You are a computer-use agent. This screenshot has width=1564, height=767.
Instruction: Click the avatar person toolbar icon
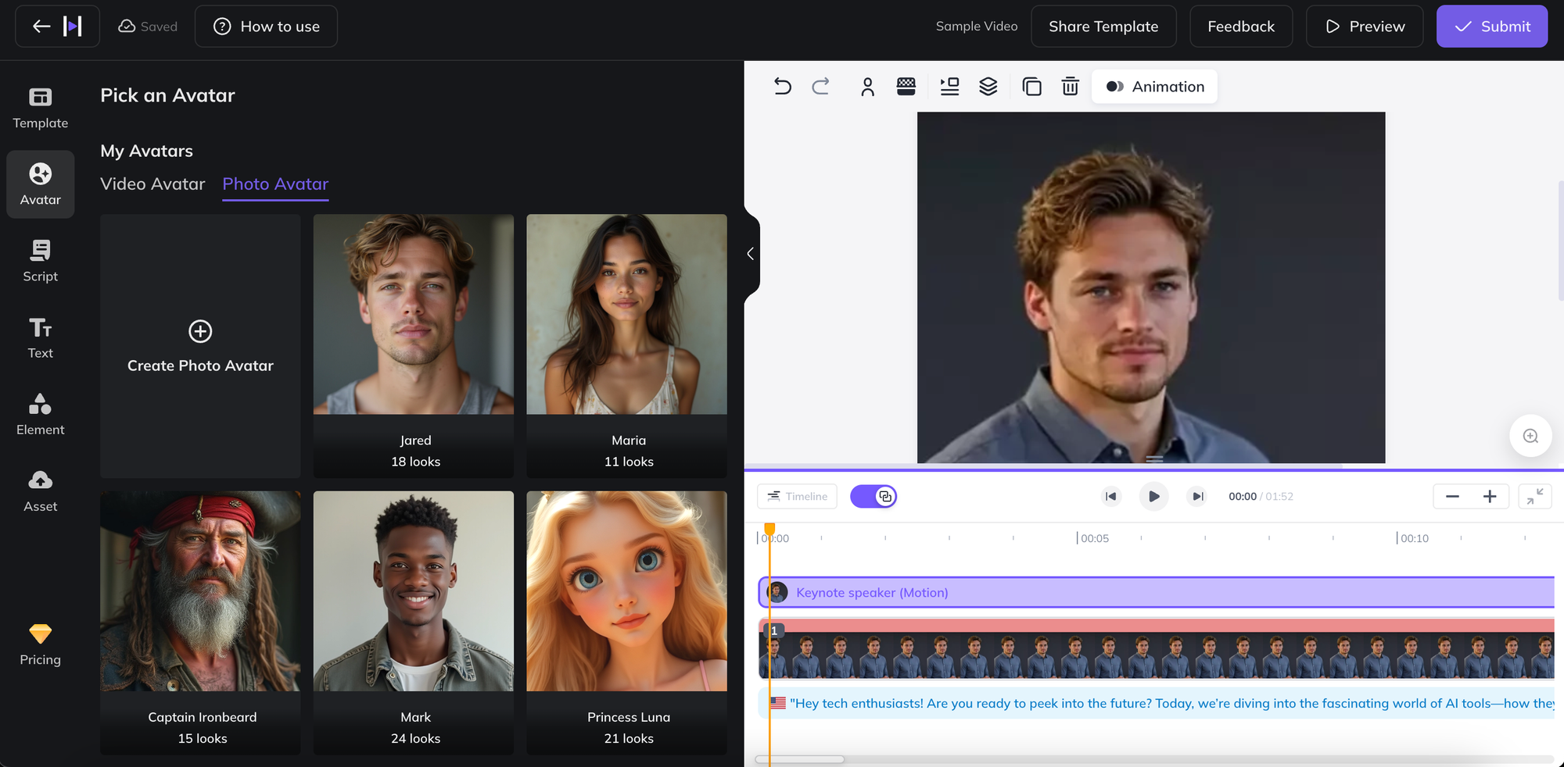click(x=867, y=86)
